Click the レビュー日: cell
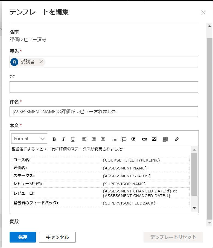The height and width of the screenshot is (248, 213). pos(56,193)
